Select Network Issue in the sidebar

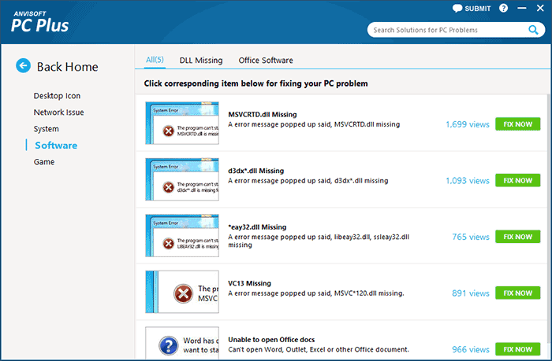click(58, 112)
